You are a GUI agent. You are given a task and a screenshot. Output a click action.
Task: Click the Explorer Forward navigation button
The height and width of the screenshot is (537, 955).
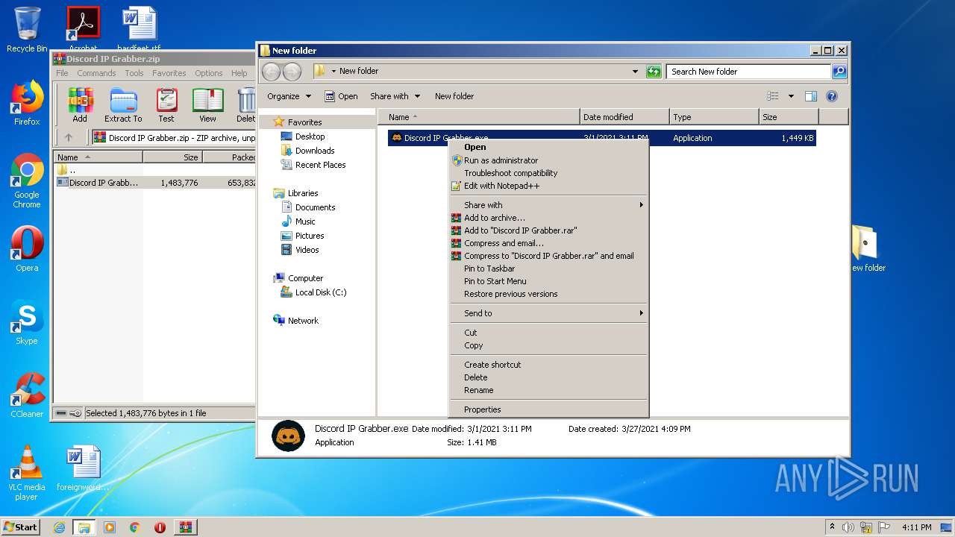click(292, 72)
